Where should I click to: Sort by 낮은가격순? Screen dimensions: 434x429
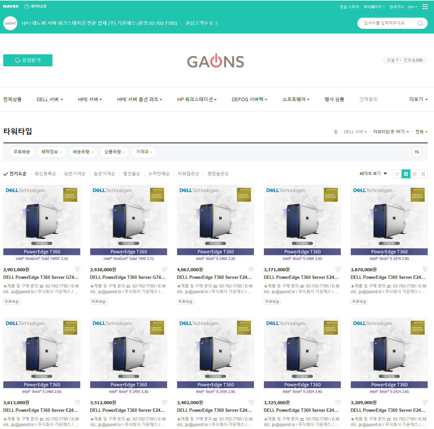(x=75, y=174)
